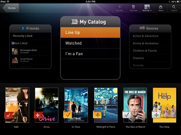Open Most Liked in Friends
181x135 pixels.
30,43
